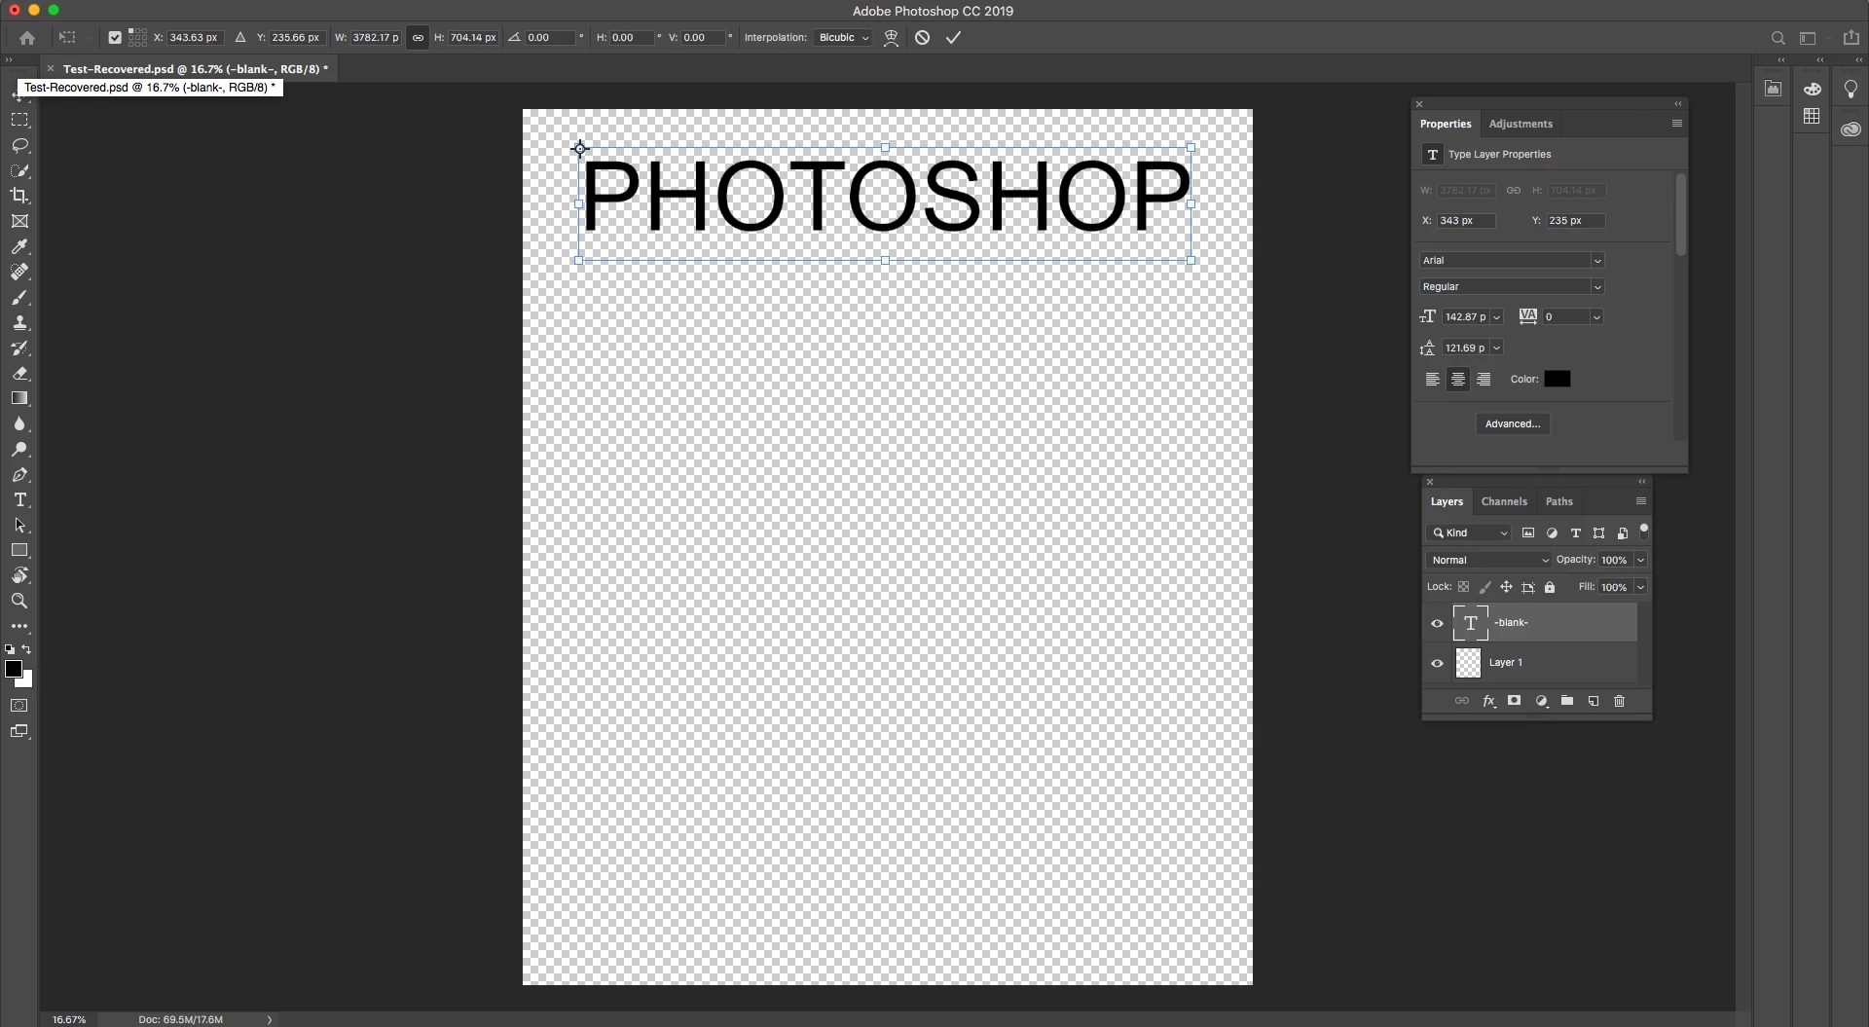
Task: Reset default foreground and background colors
Action: [10, 649]
